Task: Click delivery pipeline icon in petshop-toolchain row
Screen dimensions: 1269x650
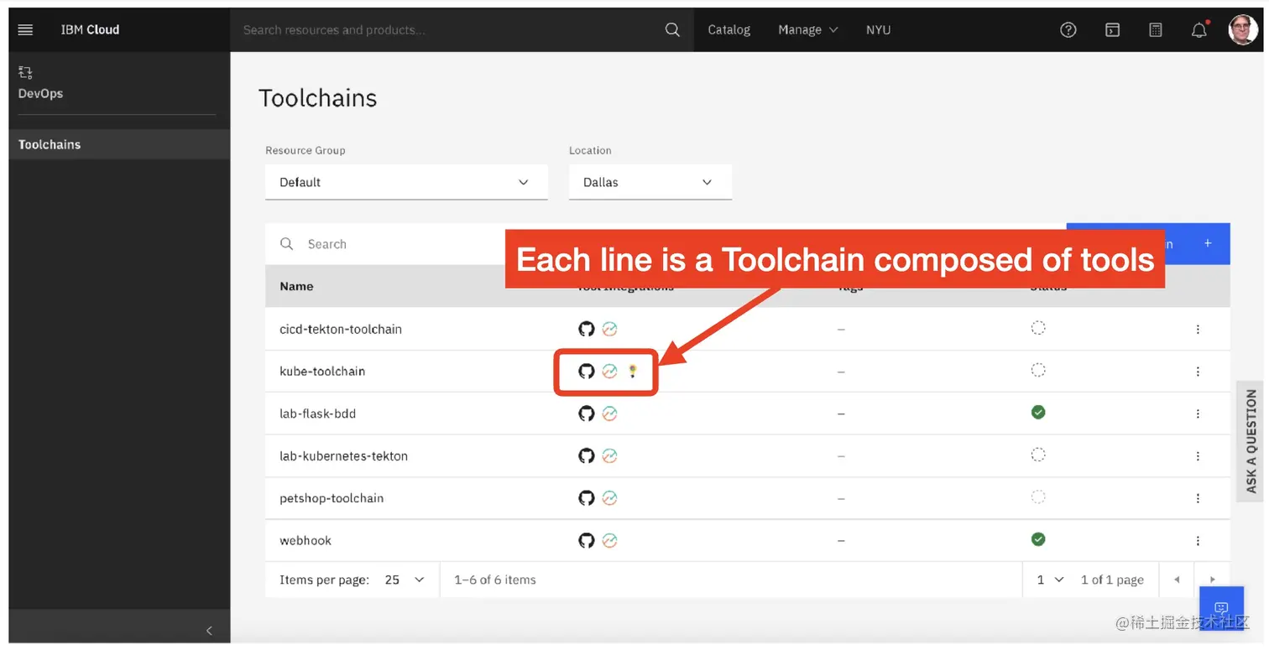Action: coord(610,498)
